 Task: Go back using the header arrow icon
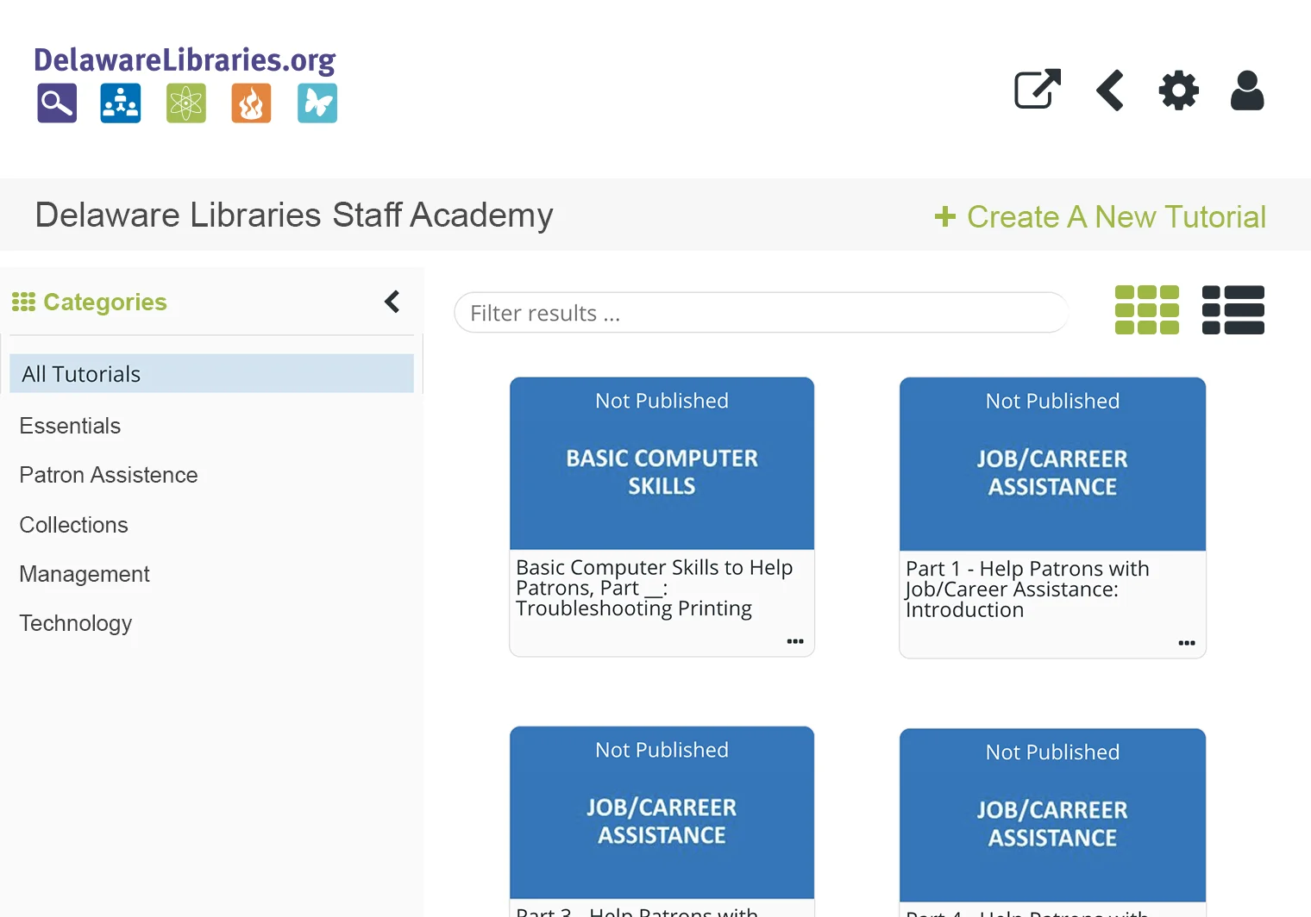[x=1110, y=90]
